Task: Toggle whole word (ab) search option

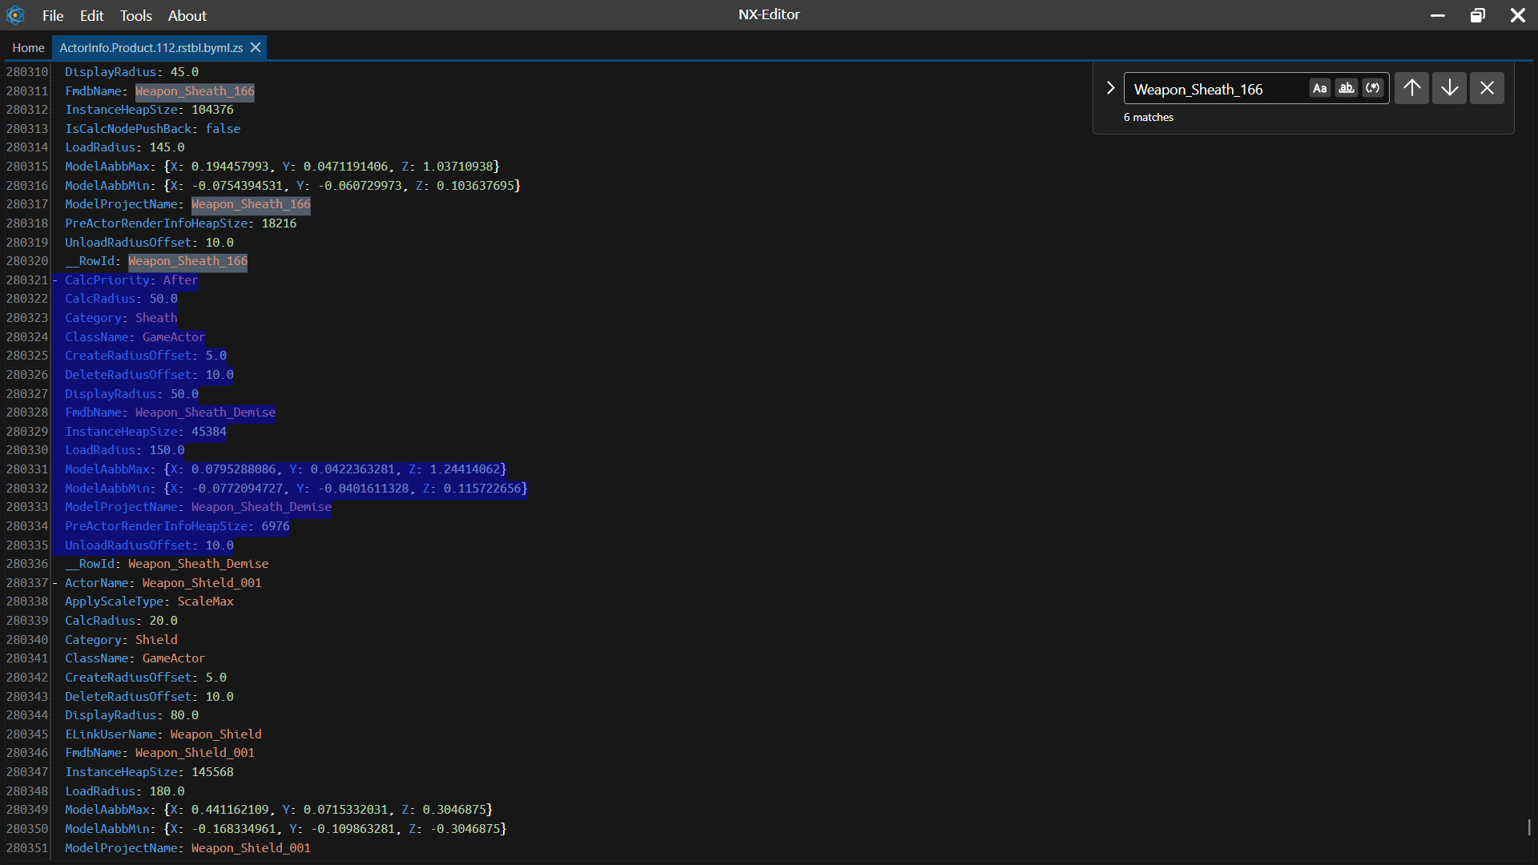Action: pos(1347,88)
